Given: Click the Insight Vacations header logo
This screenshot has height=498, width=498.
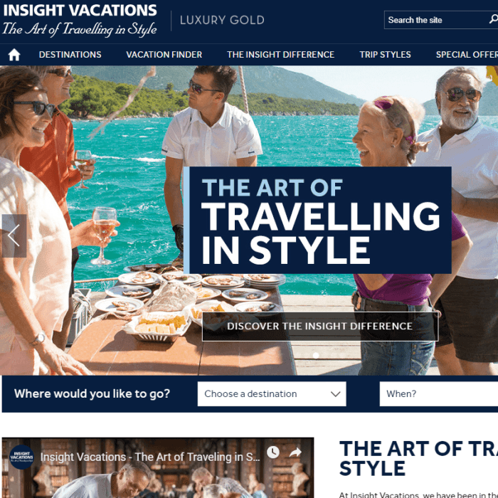Looking at the screenshot, I should coord(80,20).
